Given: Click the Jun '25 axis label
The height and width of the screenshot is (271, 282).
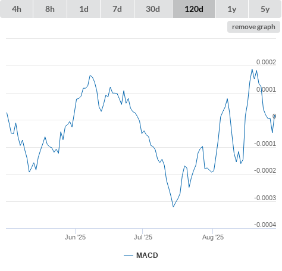Looking at the screenshot, I should point(75,237).
